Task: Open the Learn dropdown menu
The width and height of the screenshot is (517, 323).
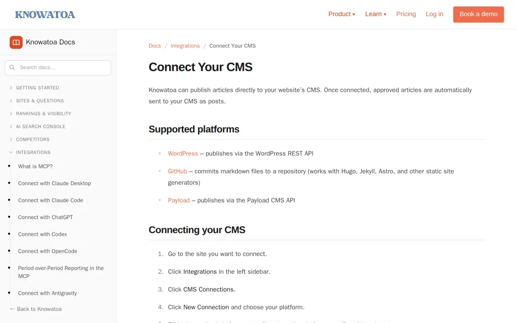Action: tap(376, 14)
